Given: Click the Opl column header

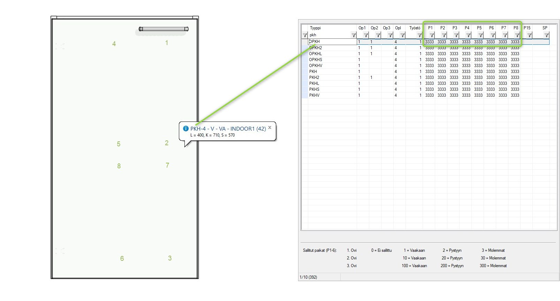Looking at the screenshot, I should tap(398, 28).
